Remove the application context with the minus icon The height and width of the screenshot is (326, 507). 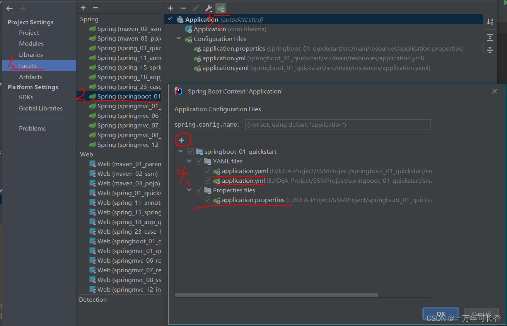183,8
